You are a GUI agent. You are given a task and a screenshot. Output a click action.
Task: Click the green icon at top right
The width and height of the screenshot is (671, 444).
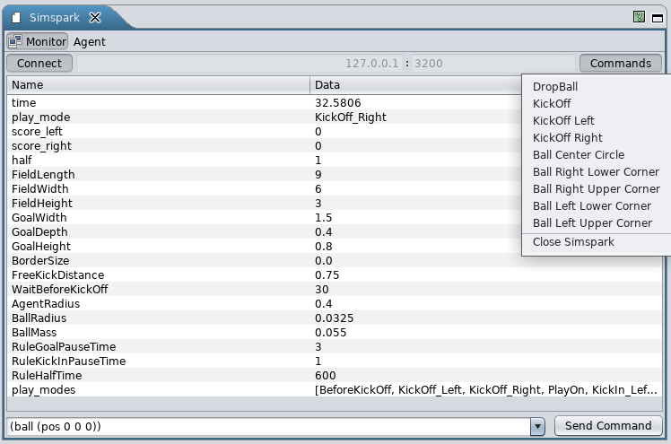[638, 17]
